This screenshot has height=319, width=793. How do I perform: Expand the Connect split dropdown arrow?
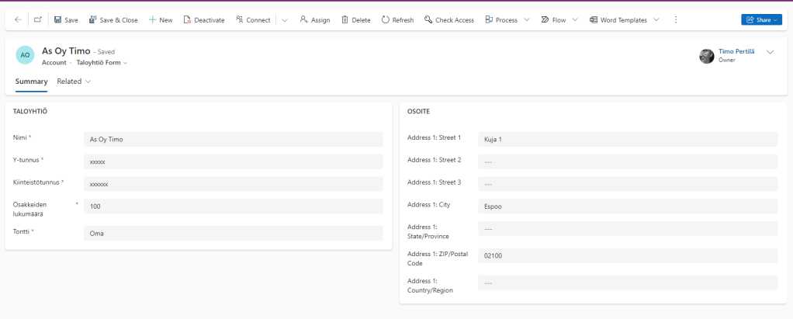pyautogui.click(x=284, y=19)
